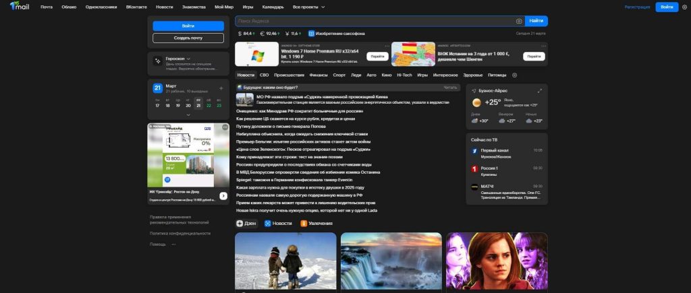Click 'Читать' link on Будущее banner
691x293 pixels.
point(450,88)
